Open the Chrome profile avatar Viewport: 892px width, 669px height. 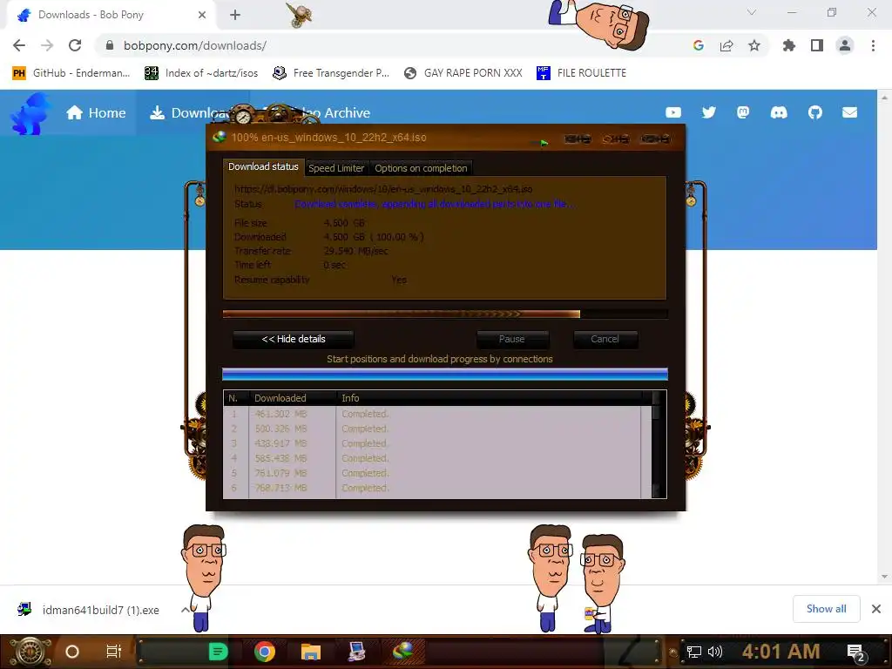(x=845, y=45)
